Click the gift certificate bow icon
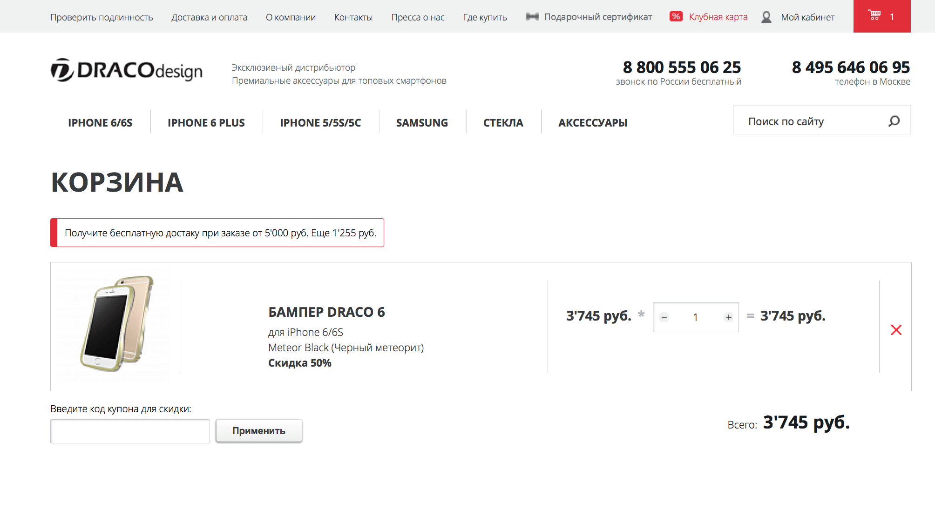 click(532, 17)
